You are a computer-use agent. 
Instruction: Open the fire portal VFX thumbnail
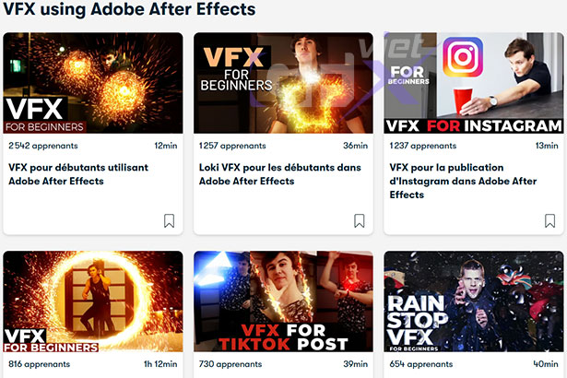93,301
